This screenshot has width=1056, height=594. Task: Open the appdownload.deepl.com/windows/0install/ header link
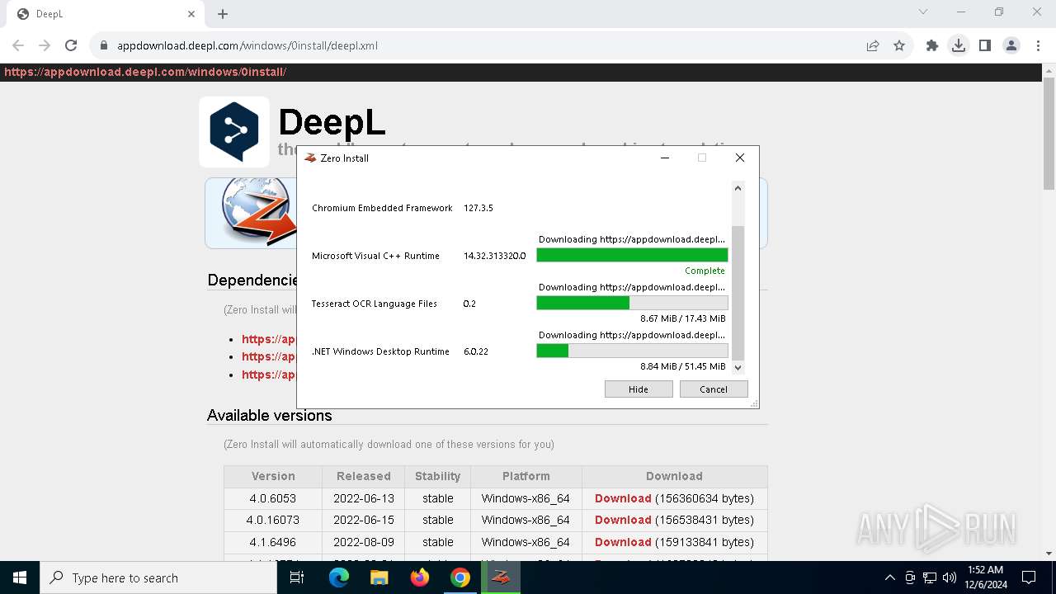click(x=145, y=72)
